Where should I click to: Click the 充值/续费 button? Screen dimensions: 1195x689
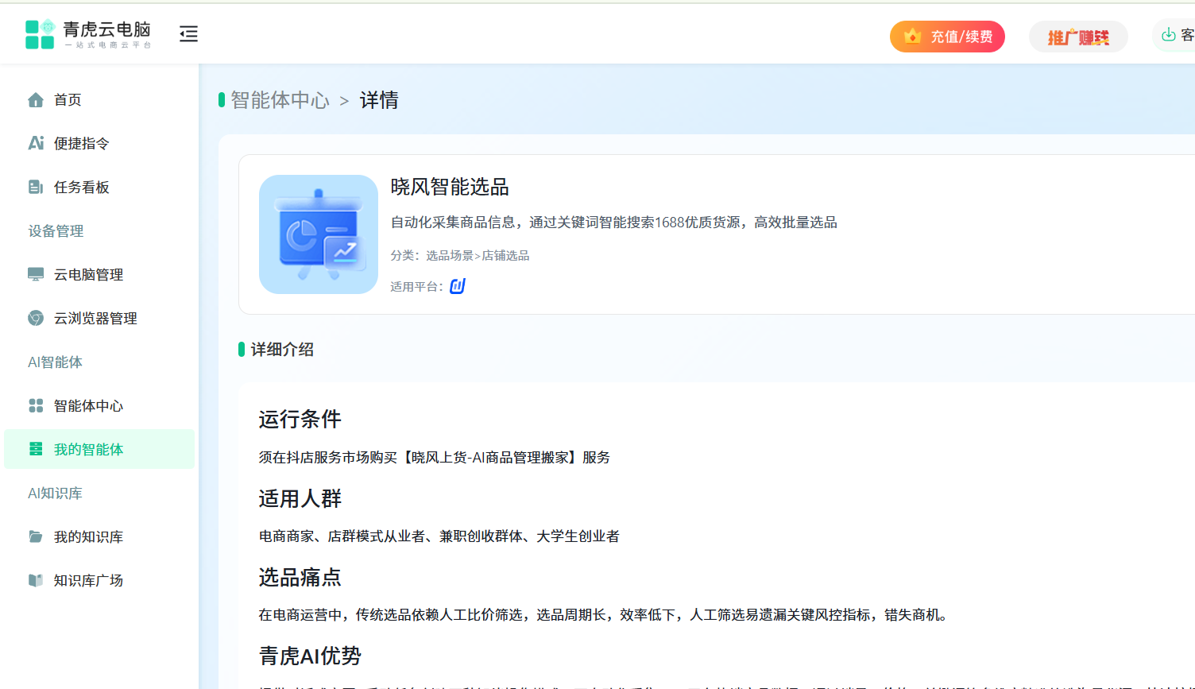pyautogui.click(x=947, y=37)
